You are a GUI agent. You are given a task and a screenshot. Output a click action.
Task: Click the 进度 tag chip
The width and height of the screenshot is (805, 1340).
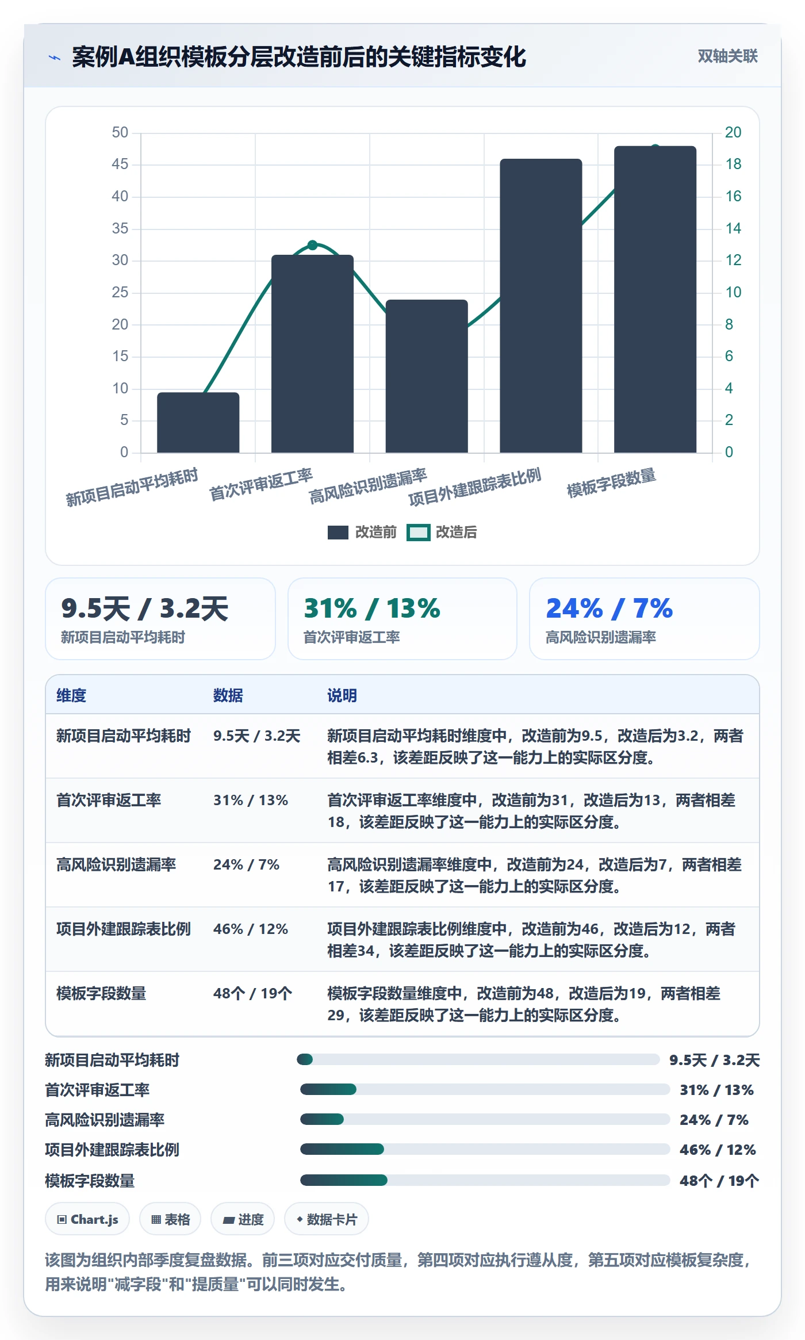243,1219
